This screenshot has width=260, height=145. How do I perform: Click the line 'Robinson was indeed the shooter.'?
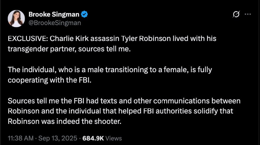point(64,122)
